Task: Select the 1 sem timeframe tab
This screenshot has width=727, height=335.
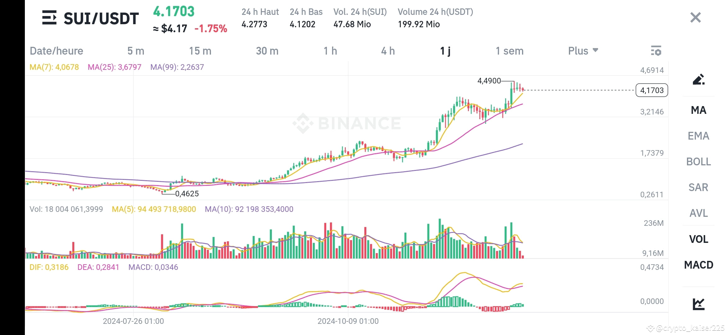Action: point(510,51)
